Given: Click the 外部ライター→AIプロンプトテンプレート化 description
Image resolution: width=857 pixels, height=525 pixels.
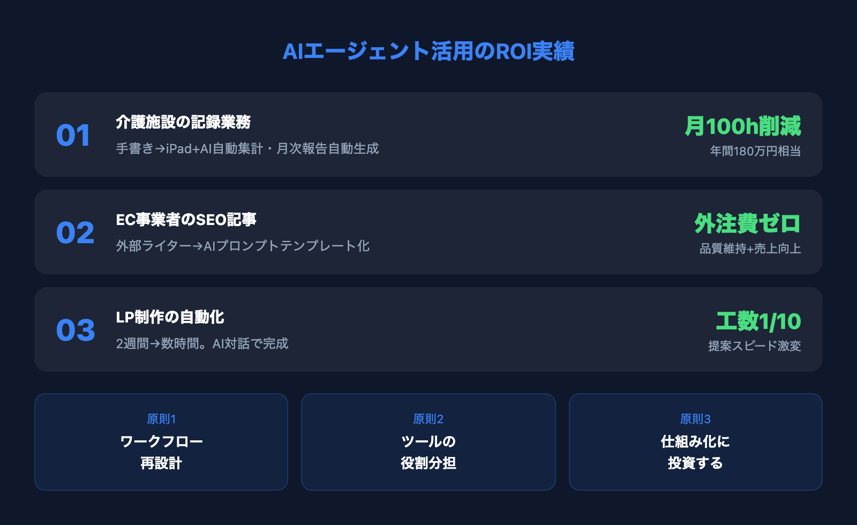Looking at the screenshot, I should pos(243,246).
